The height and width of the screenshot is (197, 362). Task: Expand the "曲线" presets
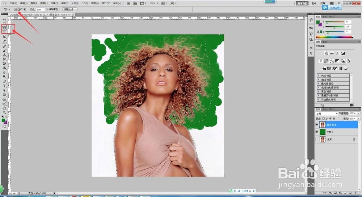click(318, 80)
